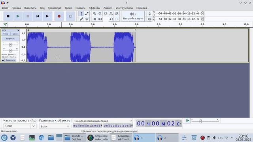Open the Создать menu
The image size is (253, 142).
pyautogui.click(x=80, y=8)
